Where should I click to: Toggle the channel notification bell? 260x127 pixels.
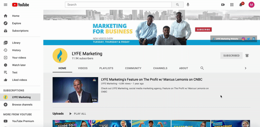point(247,55)
